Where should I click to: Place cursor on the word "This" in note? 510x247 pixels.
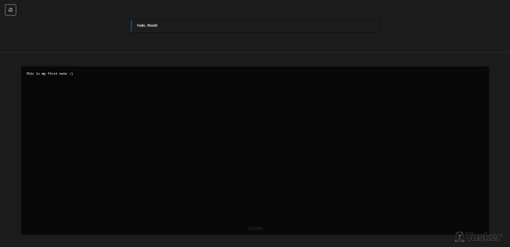click(x=30, y=73)
